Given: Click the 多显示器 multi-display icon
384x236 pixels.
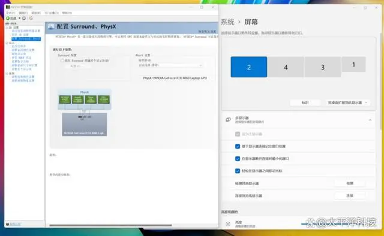Looking at the screenshot, I should 228,120.
